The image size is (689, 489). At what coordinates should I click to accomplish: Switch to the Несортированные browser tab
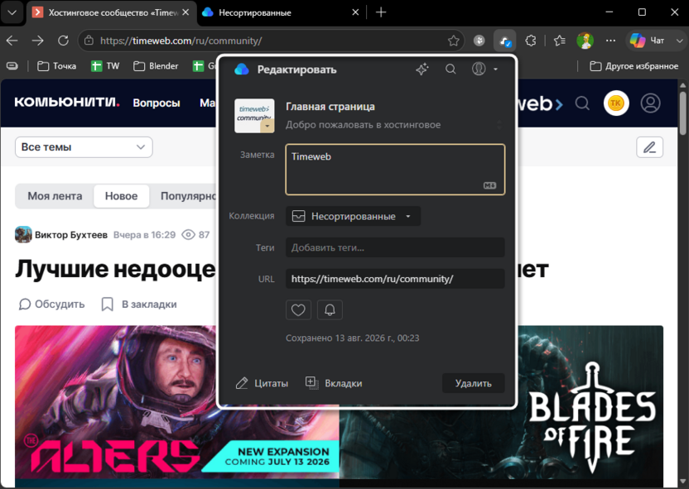coord(282,12)
